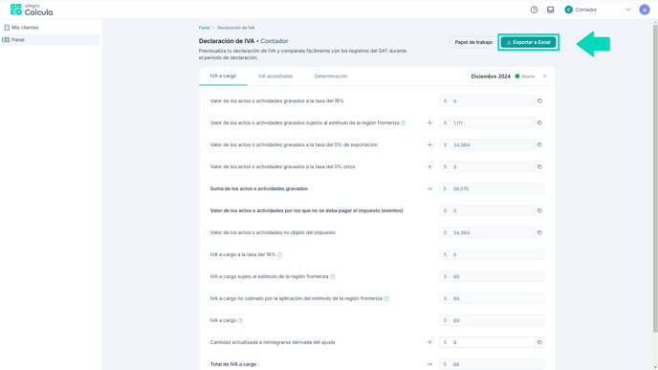Copy value of no objeto del impuesto row

(539, 232)
